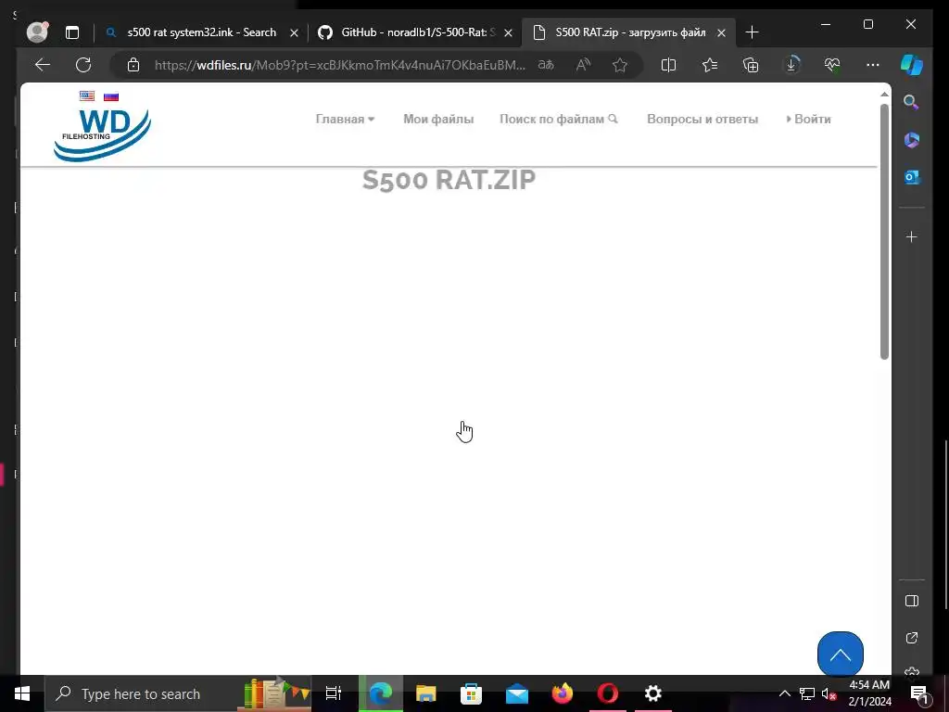949x712 pixels.
Task: Open the sidebar search icon
Action: 911,102
